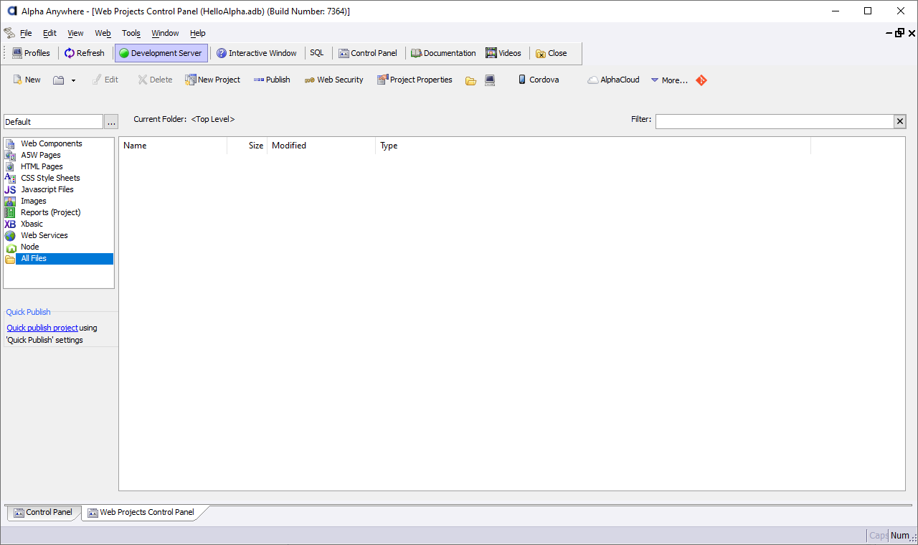The height and width of the screenshot is (545, 918).
Task: Open the Web menu
Action: point(103,33)
